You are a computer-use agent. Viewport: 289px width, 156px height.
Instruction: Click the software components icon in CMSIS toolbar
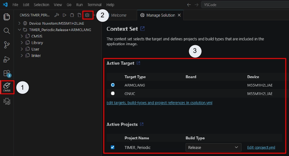point(79,15)
